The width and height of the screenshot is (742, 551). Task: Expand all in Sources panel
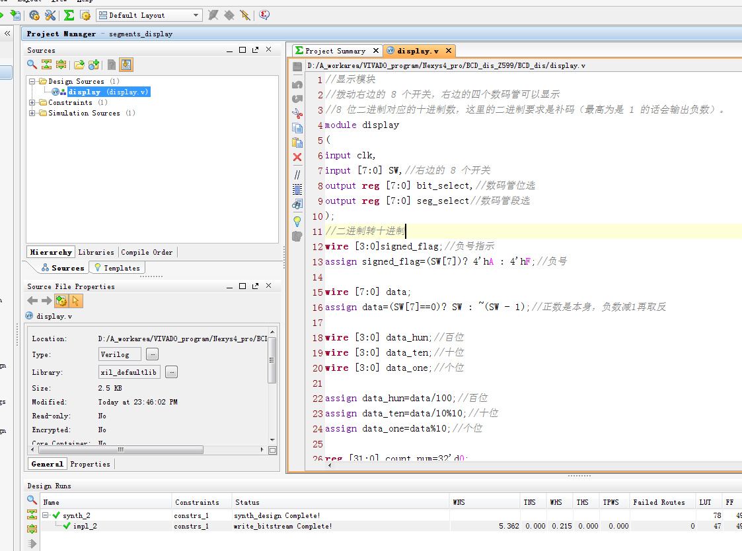coord(61,64)
